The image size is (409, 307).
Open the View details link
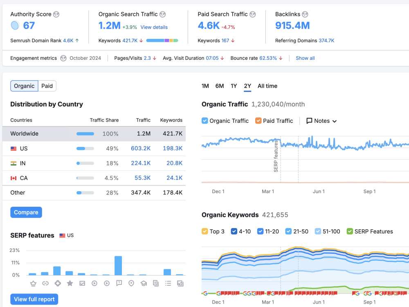(x=154, y=27)
